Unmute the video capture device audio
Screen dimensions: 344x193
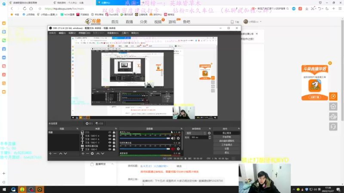pos(173,149)
